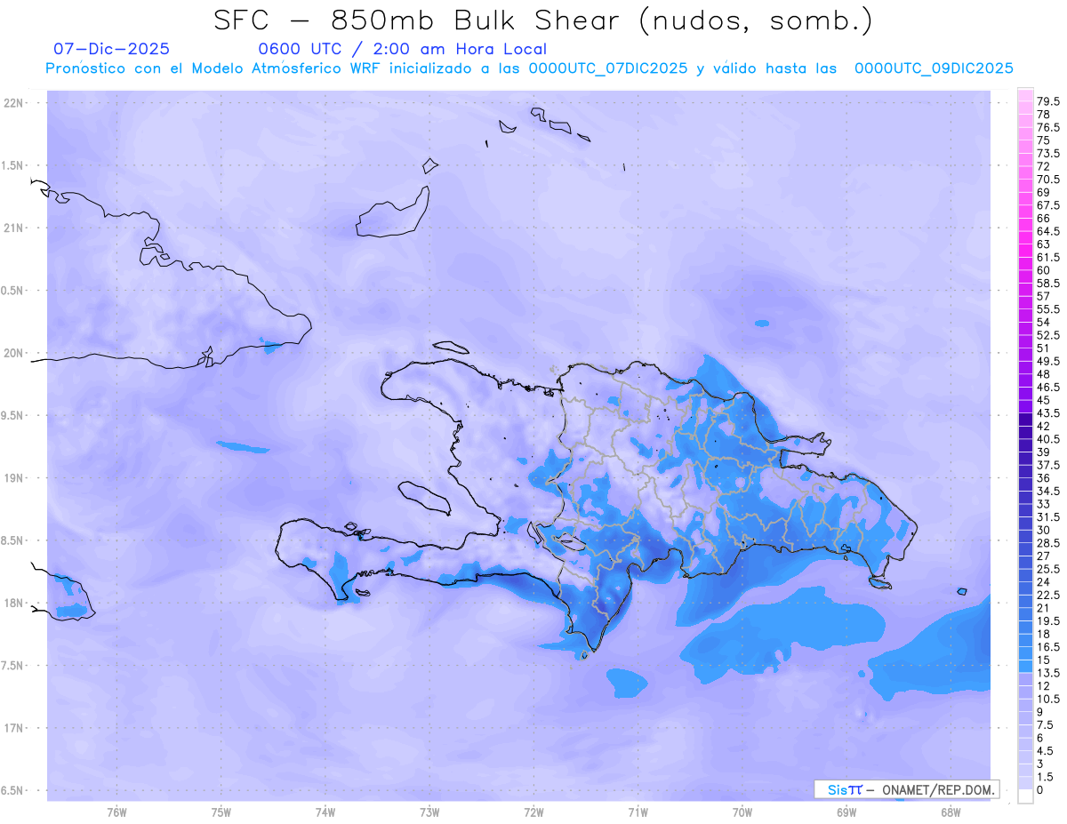Select the date label "07-Dic-2025"
This screenshot has height=824, width=1067.
pyautogui.click(x=111, y=49)
